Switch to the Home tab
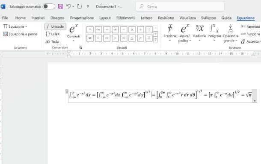Viewport: 261px width, 164px height. (21, 18)
